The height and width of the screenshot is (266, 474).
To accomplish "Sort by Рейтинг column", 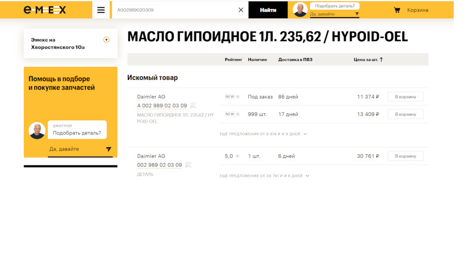I will 234,60.
